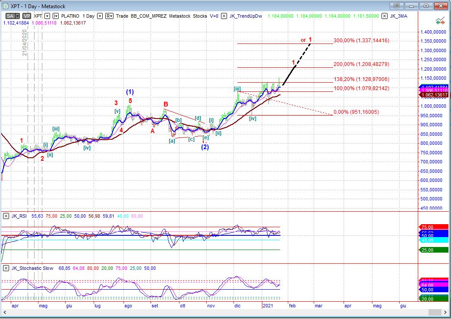
Task: Click the red A wave label
Action: [153, 131]
